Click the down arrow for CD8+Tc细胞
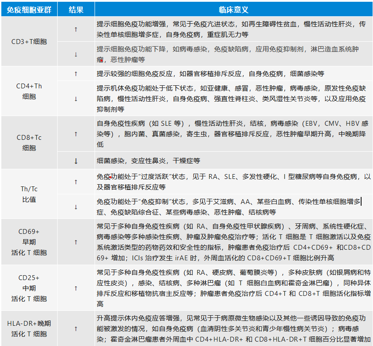This screenshot has width=373, height=346. 76,160
